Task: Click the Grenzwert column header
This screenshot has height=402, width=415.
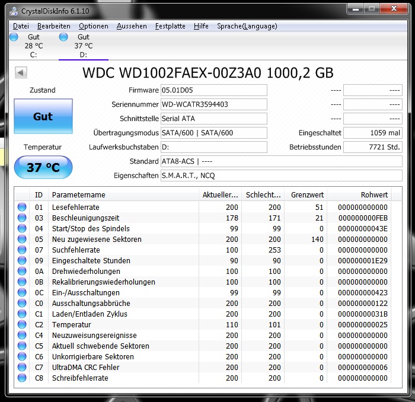Action: 306,195
